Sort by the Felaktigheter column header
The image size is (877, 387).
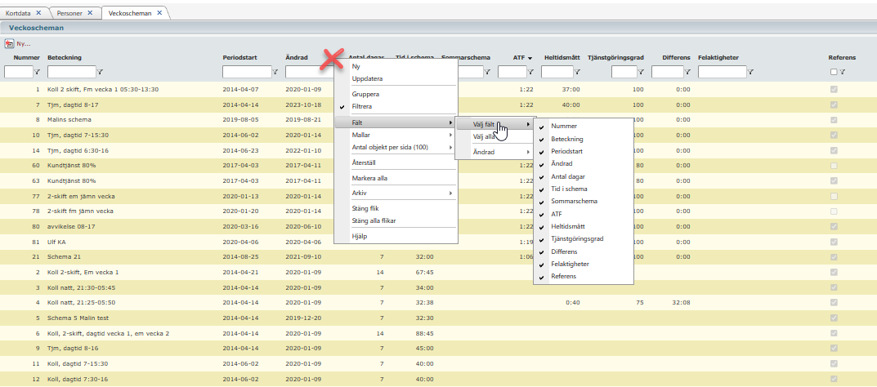[x=718, y=57]
